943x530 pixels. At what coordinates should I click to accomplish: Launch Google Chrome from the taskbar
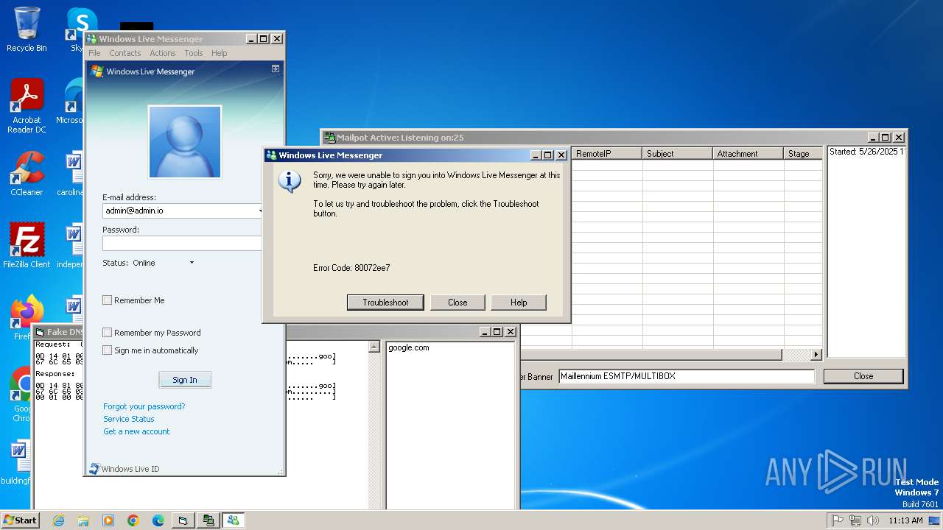pos(133,520)
